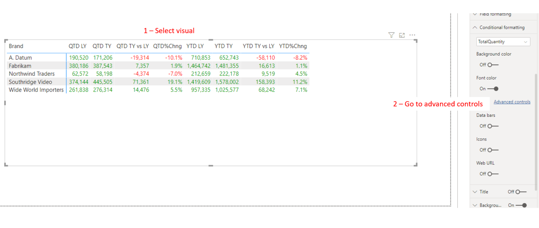
Task: Click the Brand column header
Action: click(x=16, y=46)
